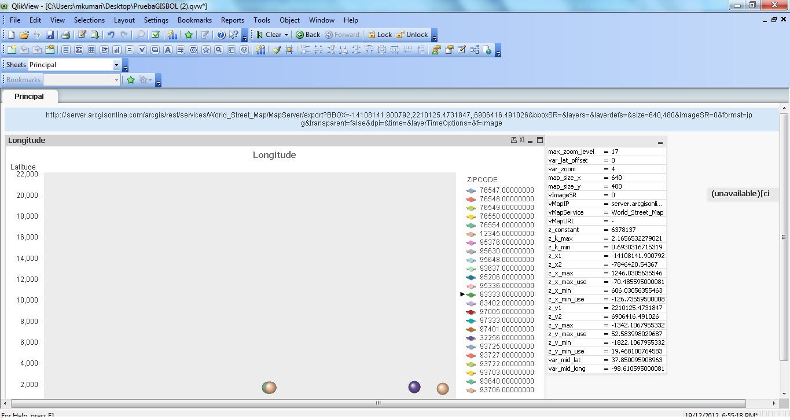The image size is (790, 420).
Task: Lock the current selections
Action: (x=380, y=35)
